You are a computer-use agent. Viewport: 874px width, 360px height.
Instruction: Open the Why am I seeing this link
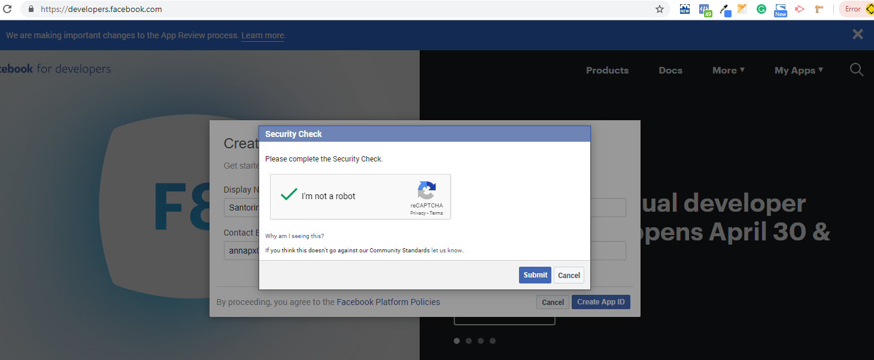pos(295,236)
